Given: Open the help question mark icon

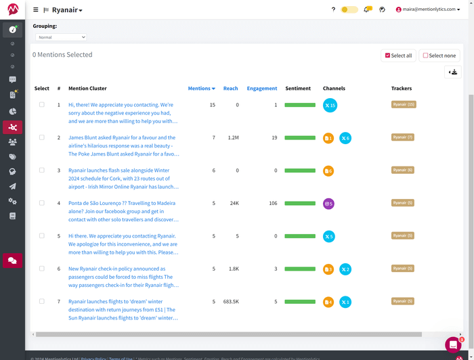Looking at the screenshot, I should (x=333, y=9).
